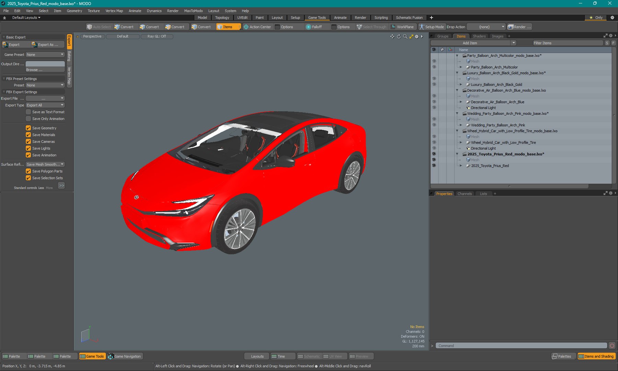This screenshot has height=371, width=618.
Task: Click the Render toolbar button
Action: 519,27
